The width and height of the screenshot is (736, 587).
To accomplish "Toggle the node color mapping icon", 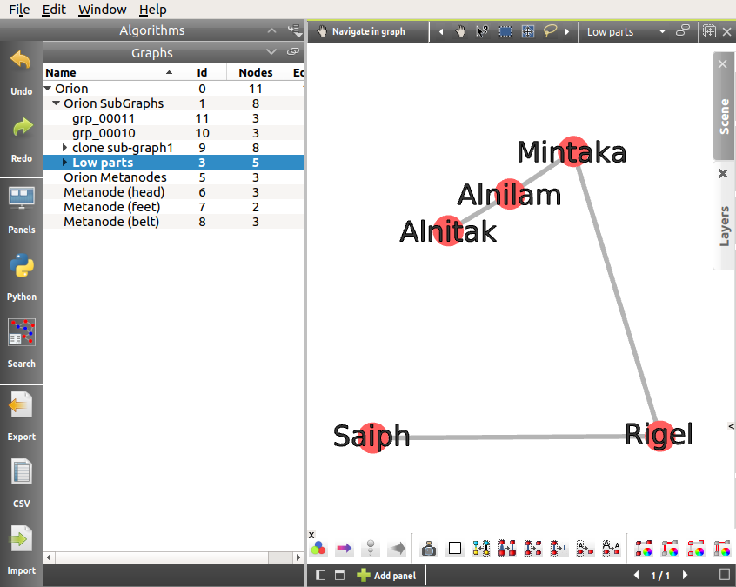I will click(318, 549).
